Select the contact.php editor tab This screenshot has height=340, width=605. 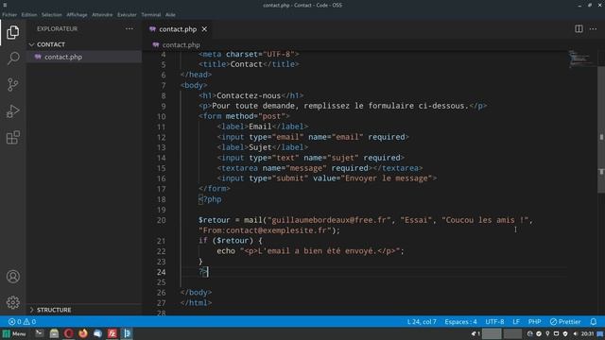pyautogui.click(x=178, y=29)
